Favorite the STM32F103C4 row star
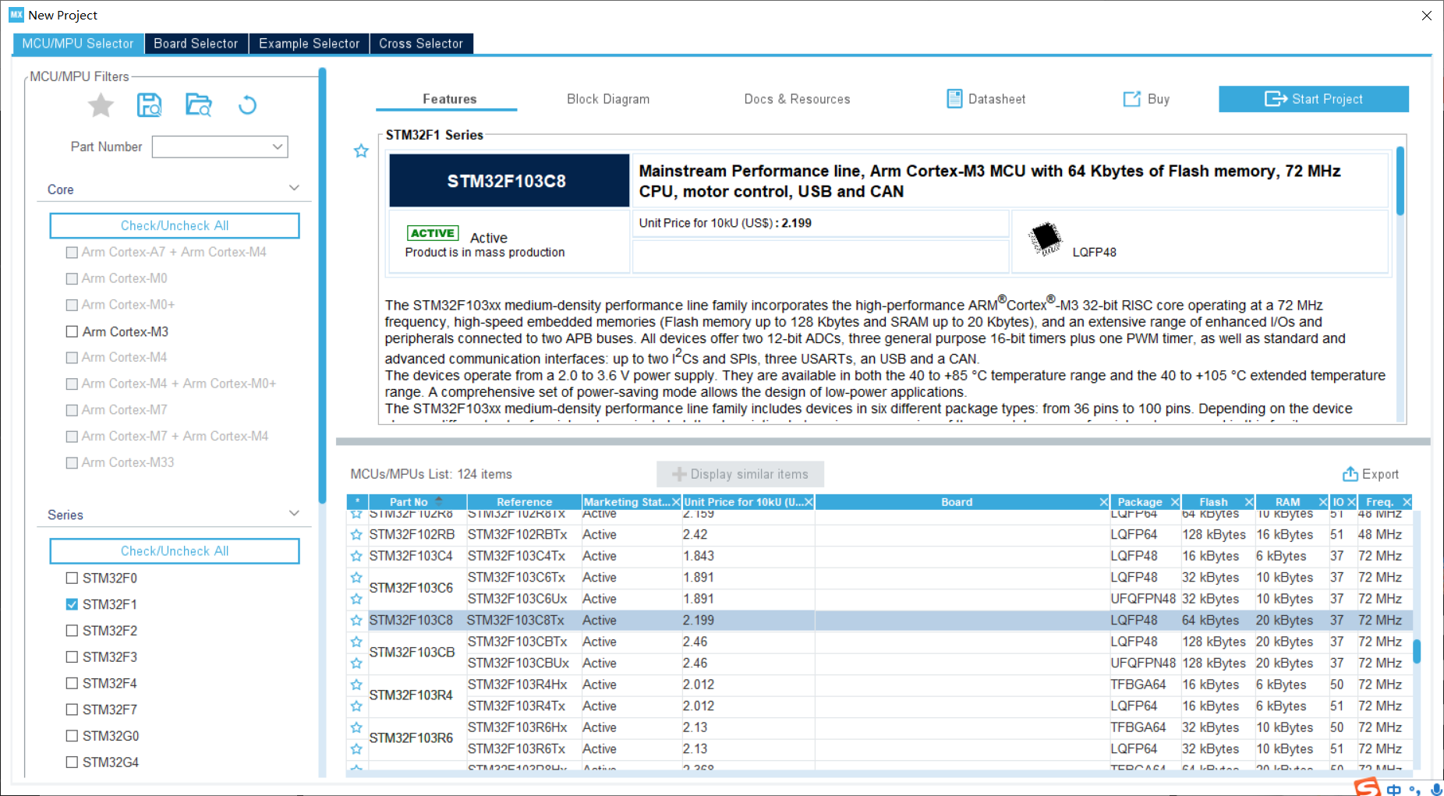 [356, 556]
